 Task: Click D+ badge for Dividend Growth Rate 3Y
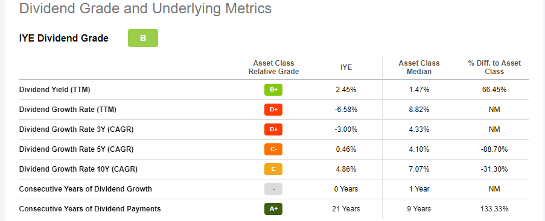coord(273,129)
